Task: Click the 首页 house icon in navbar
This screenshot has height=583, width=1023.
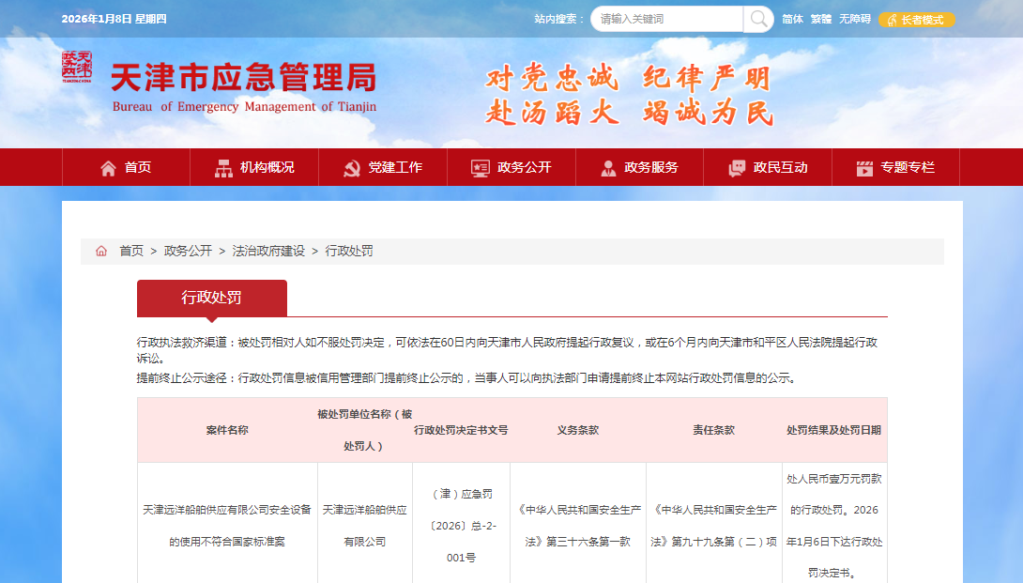Action: point(108,168)
